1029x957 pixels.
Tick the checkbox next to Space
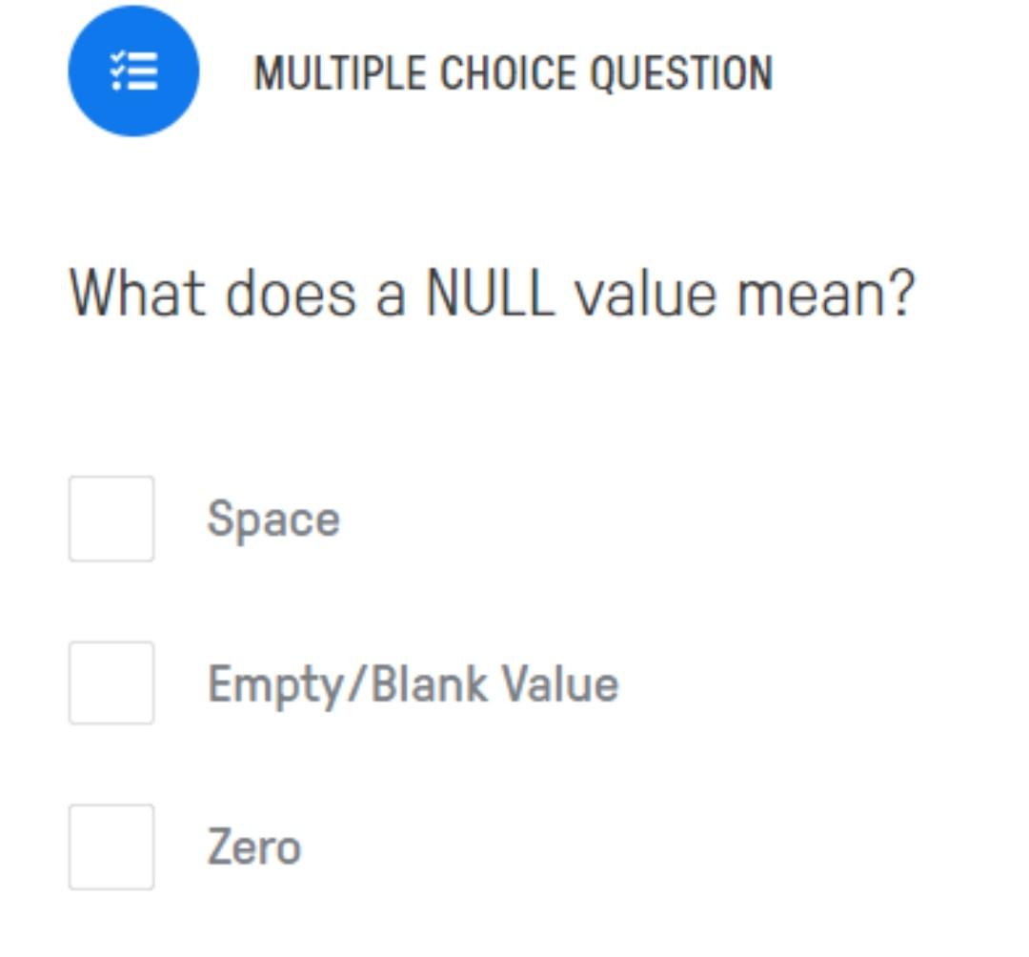(111, 519)
